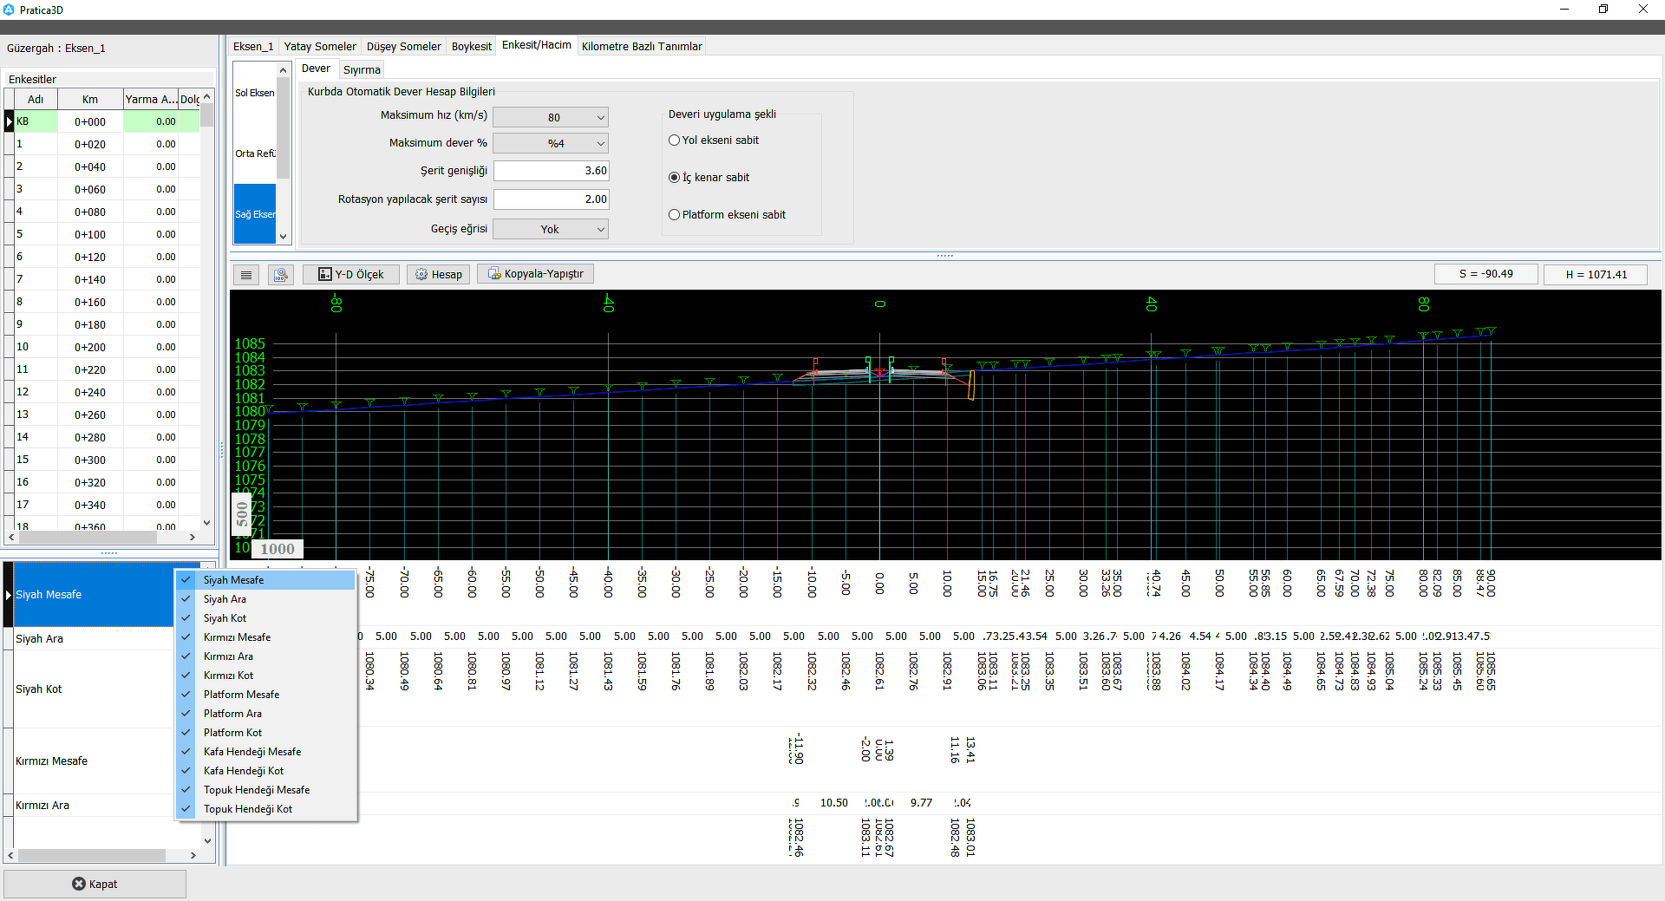This screenshot has width=1665, height=901.
Task: Select the Sağ Eksen list item
Action: (x=254, y=214)
